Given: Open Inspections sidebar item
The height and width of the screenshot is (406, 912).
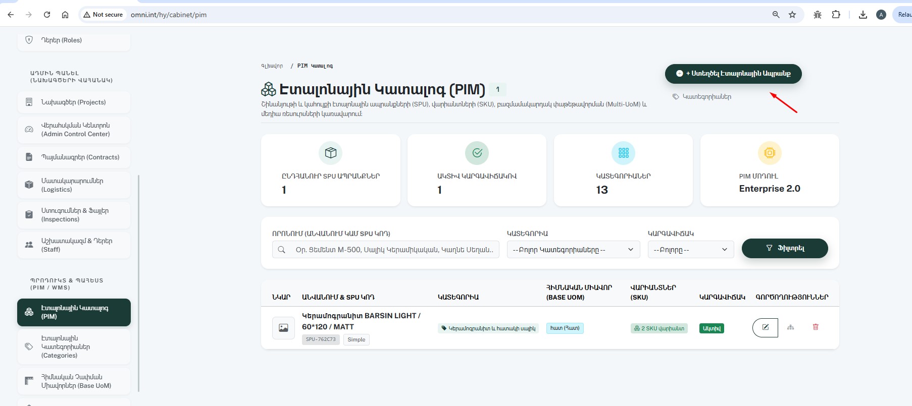Looking at the screenshot, I should tap(74, 215).
